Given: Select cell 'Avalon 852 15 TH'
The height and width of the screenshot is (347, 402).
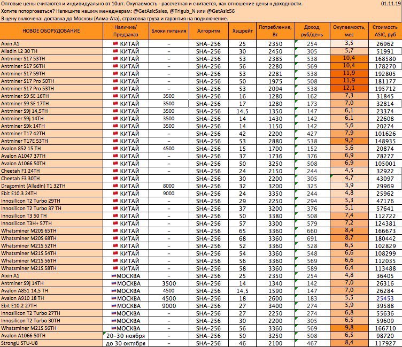Looking at the screenshot, I should tap(51, 148).
